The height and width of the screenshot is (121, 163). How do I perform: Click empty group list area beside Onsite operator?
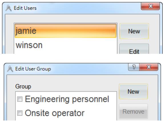100,113
